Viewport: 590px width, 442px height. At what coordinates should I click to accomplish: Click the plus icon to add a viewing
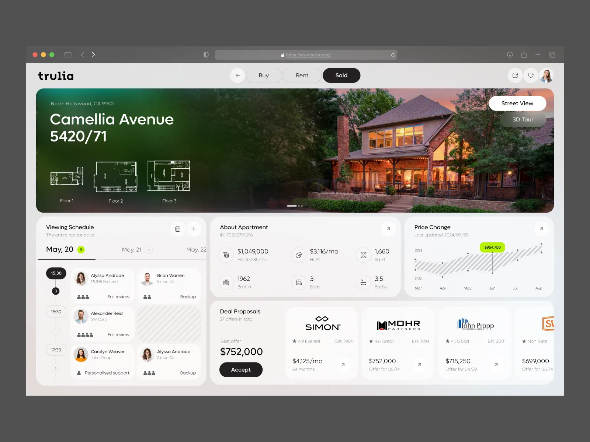[x=194, y=229]
